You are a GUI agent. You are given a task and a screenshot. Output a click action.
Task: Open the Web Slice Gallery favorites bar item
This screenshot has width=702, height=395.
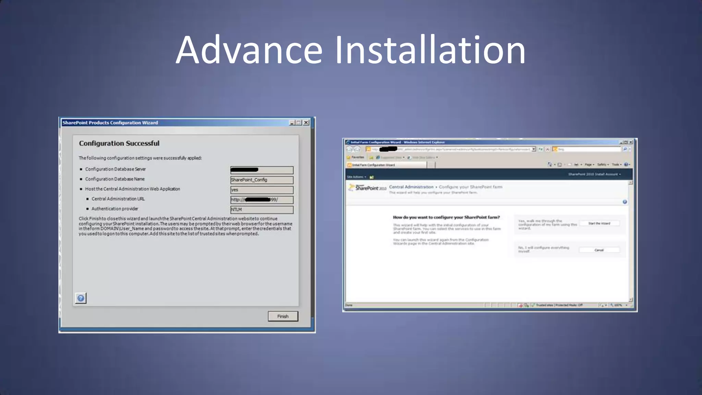pyautogui.click(x=422, y=157)
